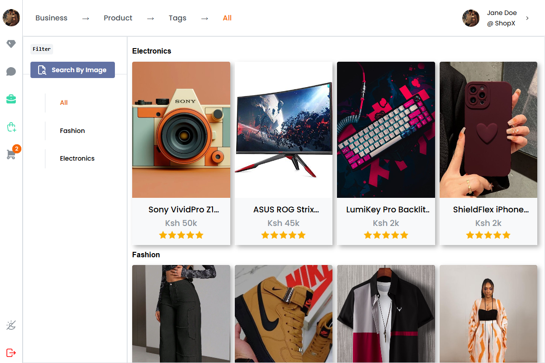Click the ASUS ROG Strix star rating
This screenshot has height=363, width=545.
[x=283, y=235]
